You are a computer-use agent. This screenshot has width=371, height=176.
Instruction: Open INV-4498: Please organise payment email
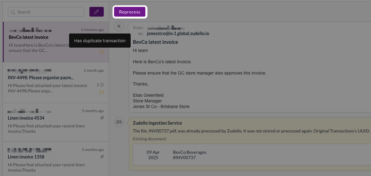point(56,83)
